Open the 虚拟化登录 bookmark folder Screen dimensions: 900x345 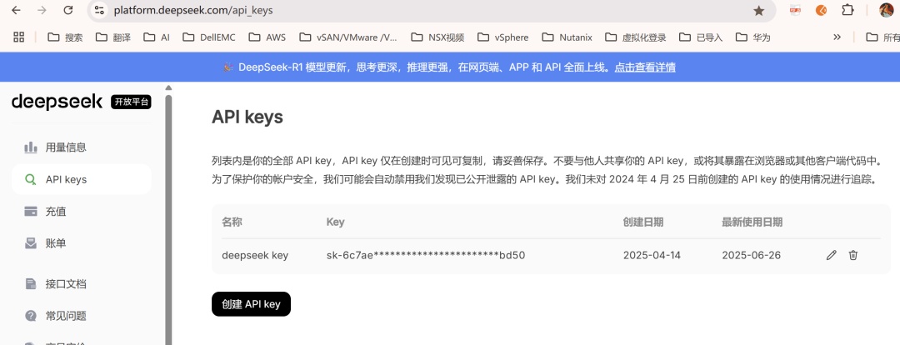point(635,37)
